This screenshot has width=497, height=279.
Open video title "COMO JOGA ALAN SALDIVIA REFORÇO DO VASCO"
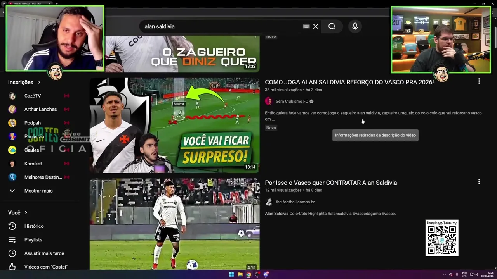[349, 82]
